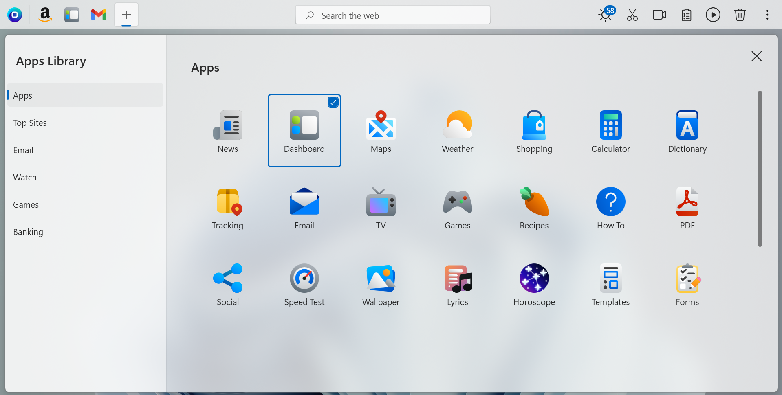Click inside the Search the web field
The image size is (782, 395).
click(x=392, y=15)
